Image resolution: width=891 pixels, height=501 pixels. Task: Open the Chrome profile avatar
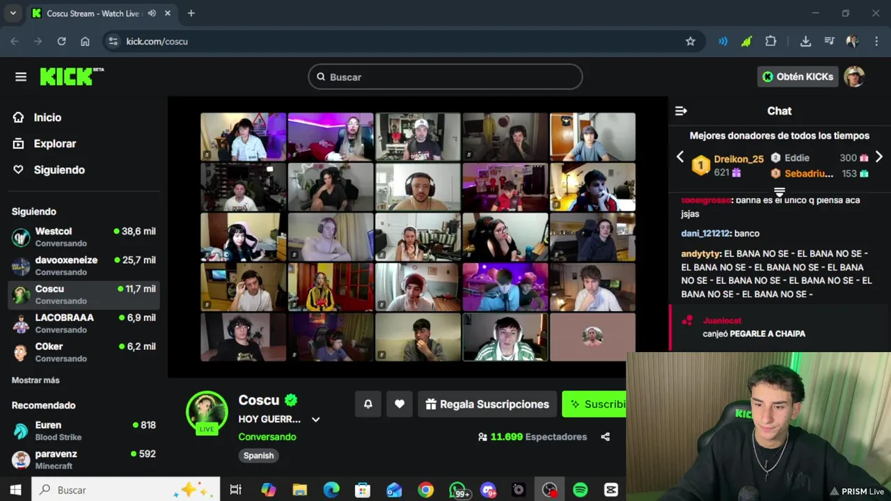click(x=852, y=41)
